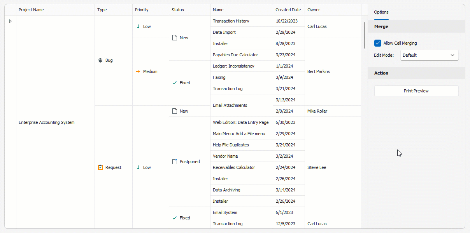Sort by Project Name column header
The width and height of the screenshot is (470, 233).
point(55,10)
